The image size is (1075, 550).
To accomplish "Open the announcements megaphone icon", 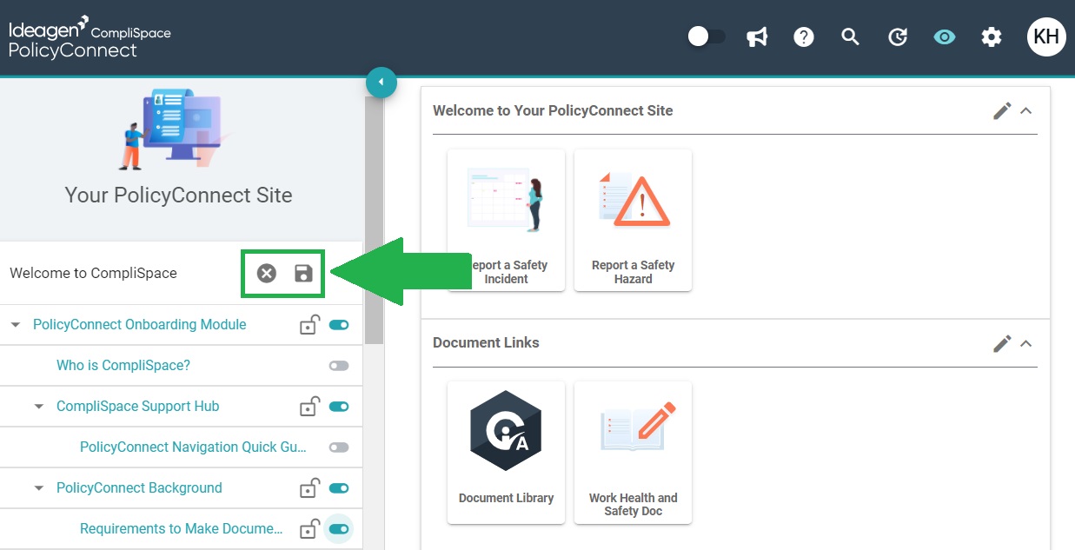I will click(757, 37).
